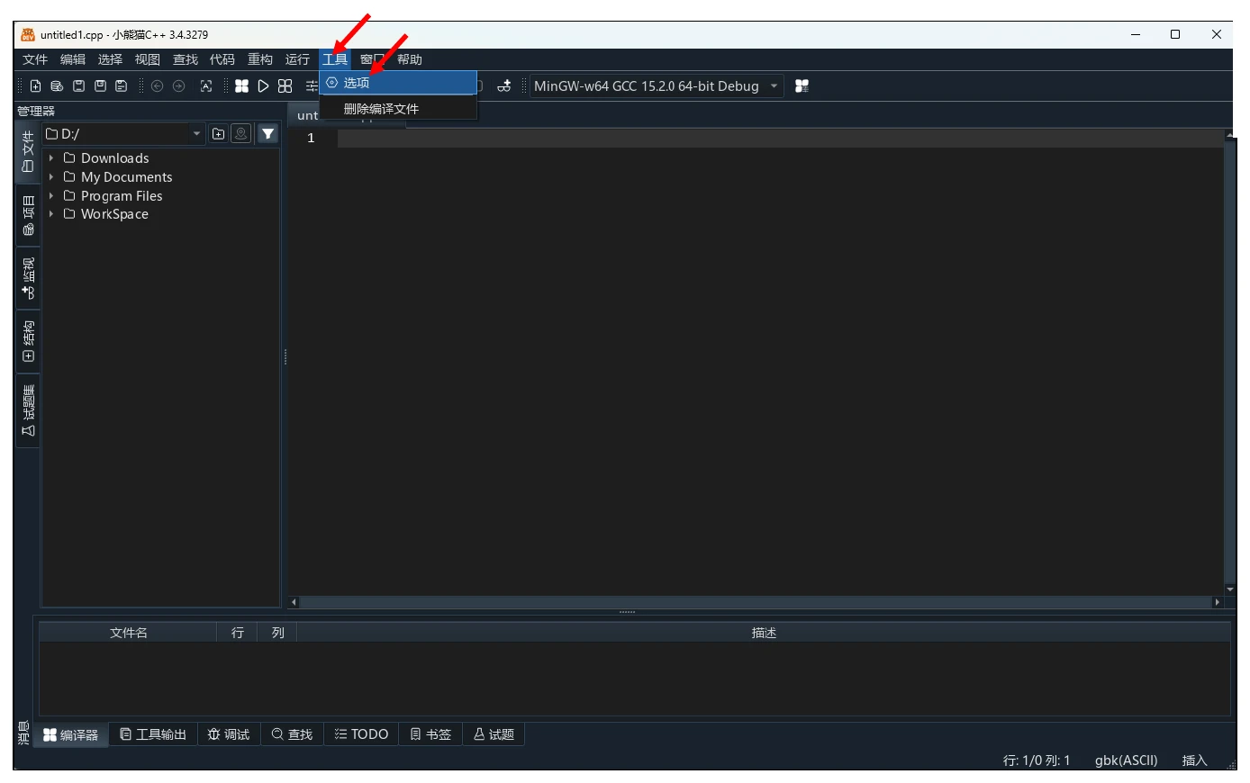Expand the Downloads folder
1250x783 pixels.
(x=51, y=158)
